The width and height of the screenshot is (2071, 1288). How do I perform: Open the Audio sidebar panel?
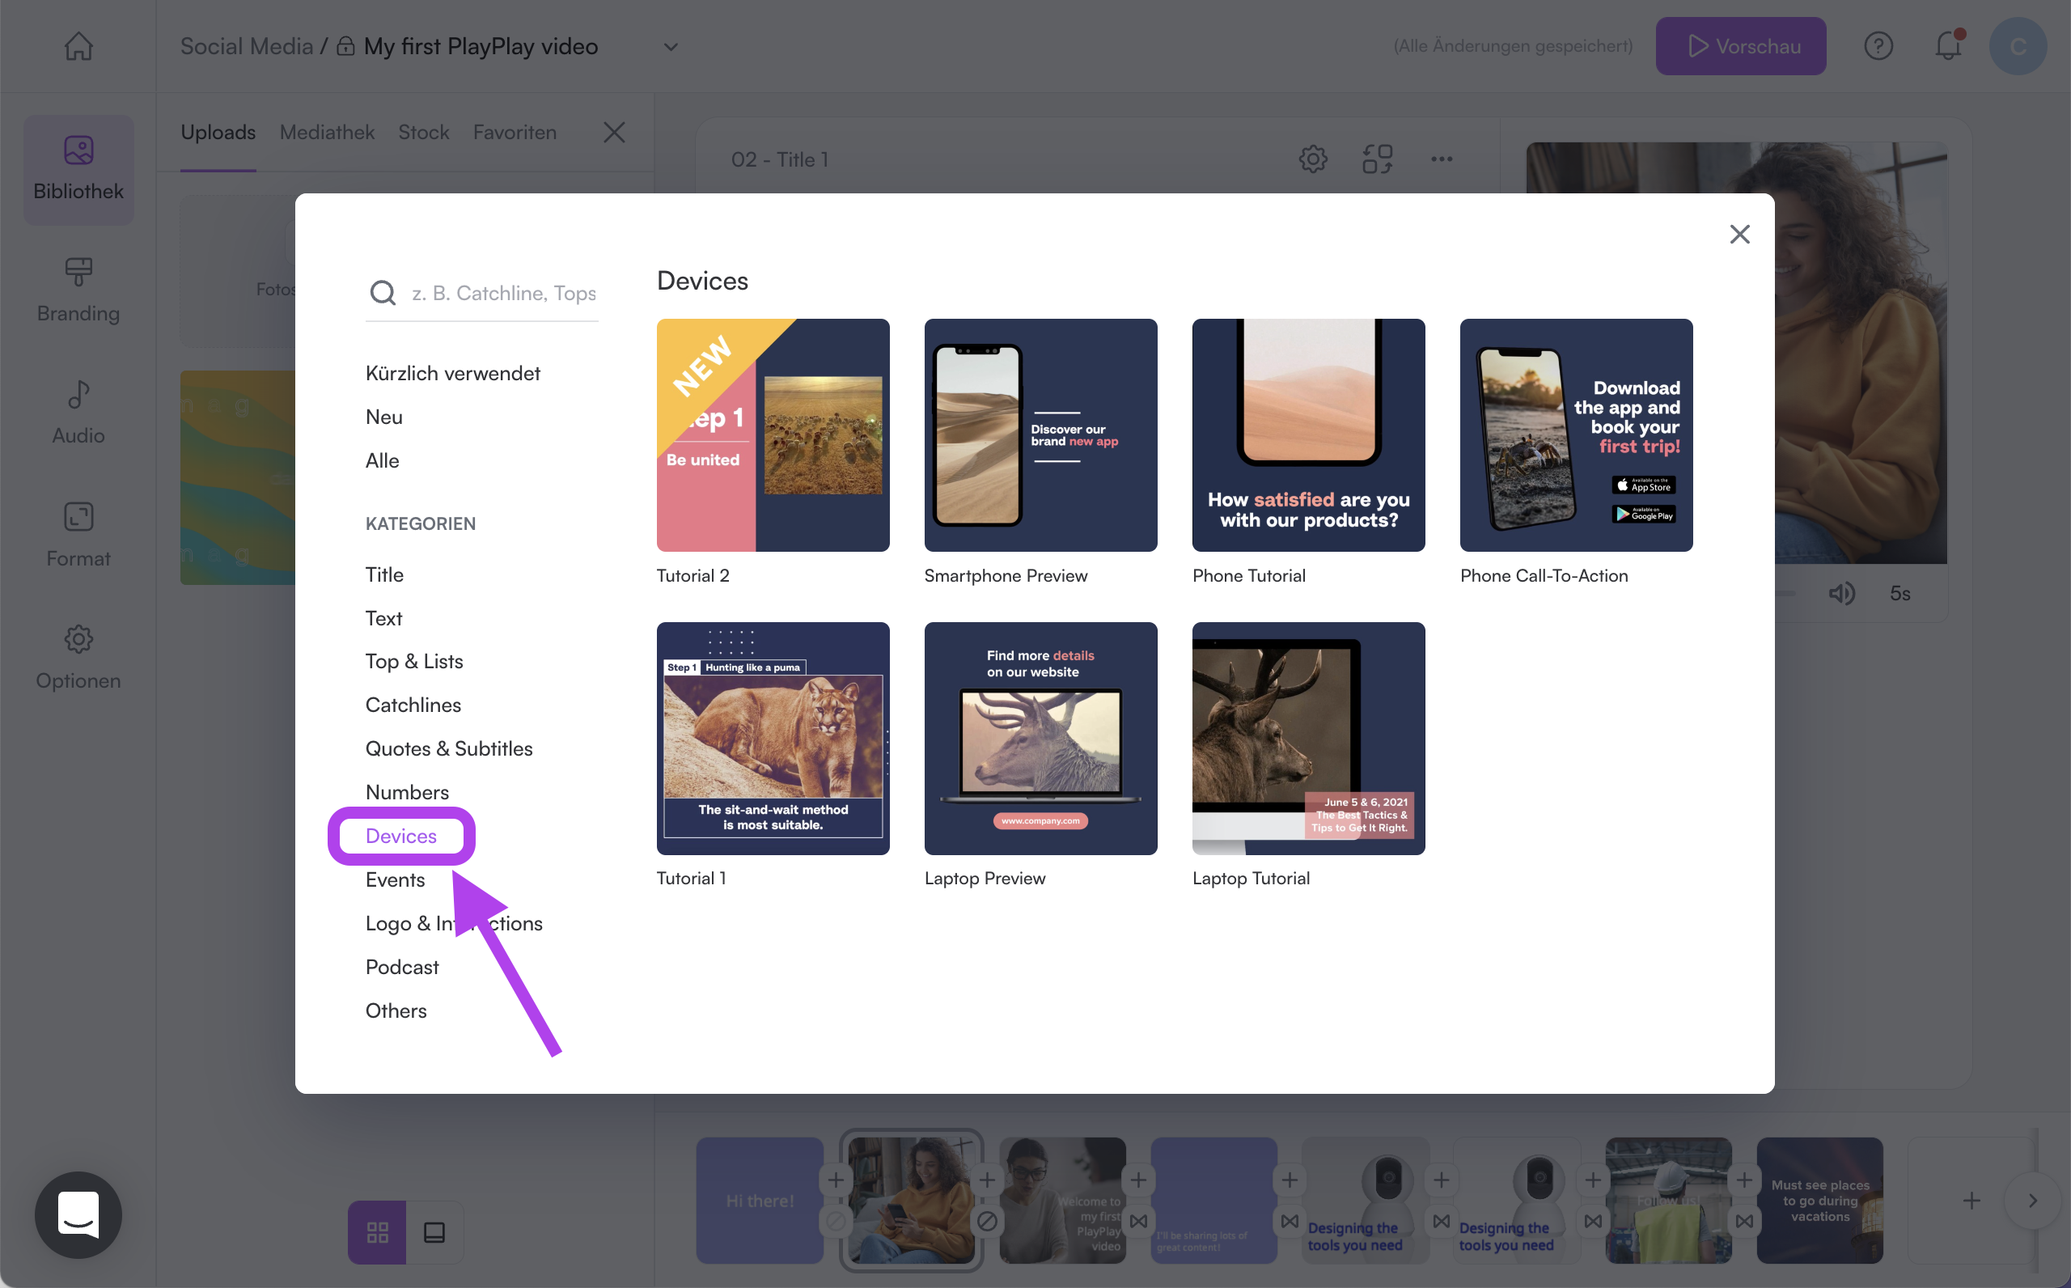(x=78, y=413)
